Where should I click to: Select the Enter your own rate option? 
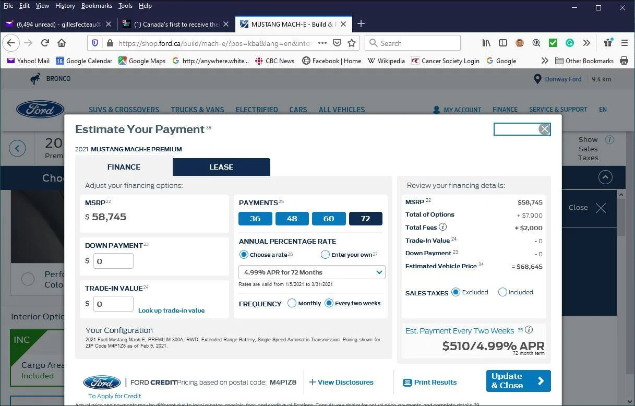pyautogui.click(x=325, y=255)
